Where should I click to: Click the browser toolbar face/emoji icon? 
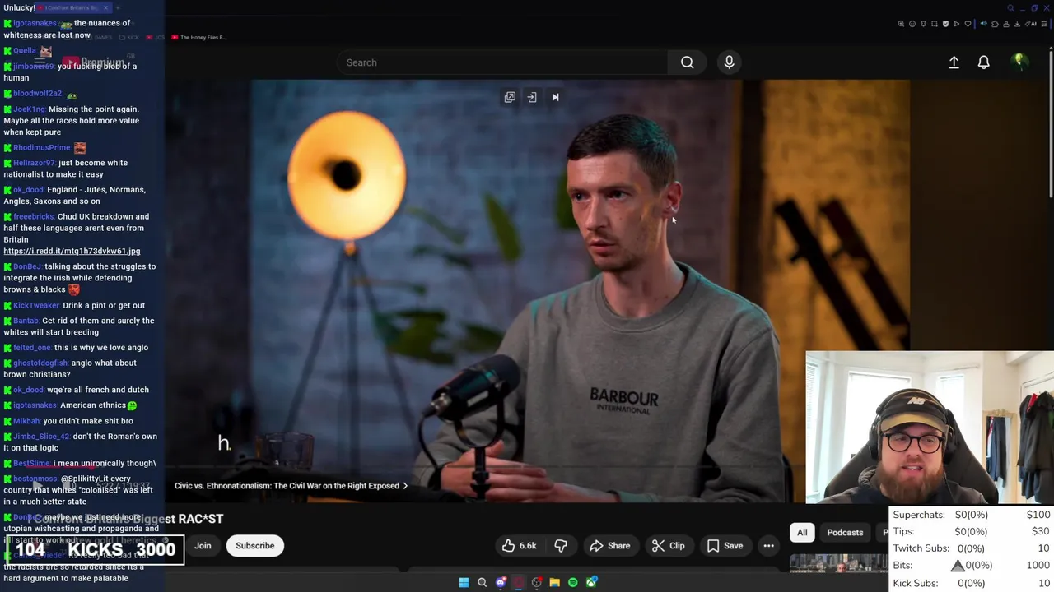[912, 24]
